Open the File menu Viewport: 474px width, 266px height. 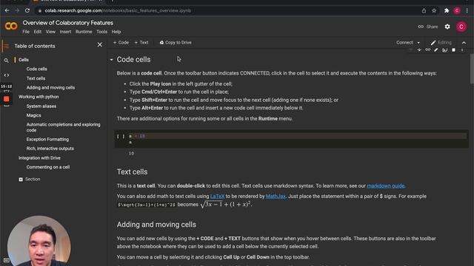(x=26, y=32)
